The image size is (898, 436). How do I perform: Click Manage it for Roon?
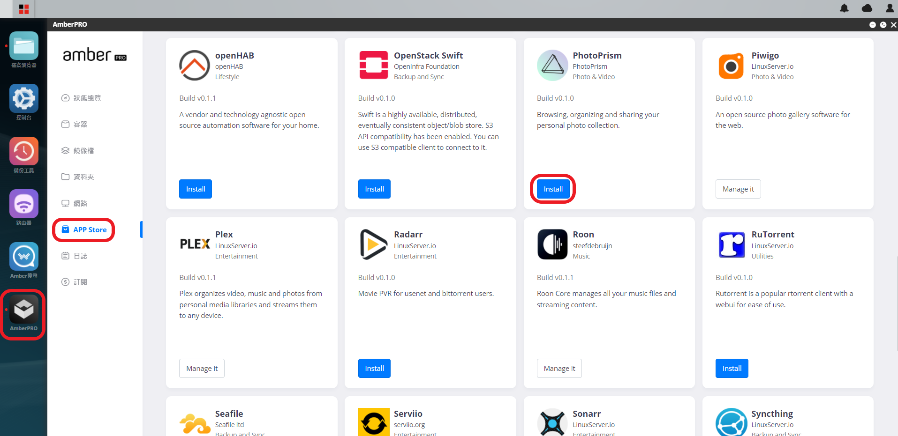(559, 369)
